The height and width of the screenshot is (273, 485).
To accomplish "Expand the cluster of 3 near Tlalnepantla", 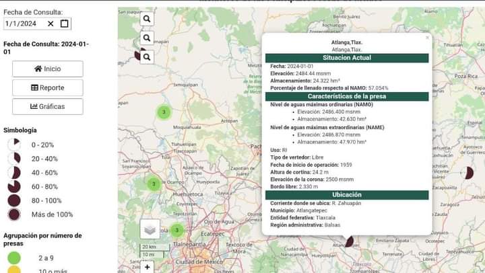I will pos(176,231).
